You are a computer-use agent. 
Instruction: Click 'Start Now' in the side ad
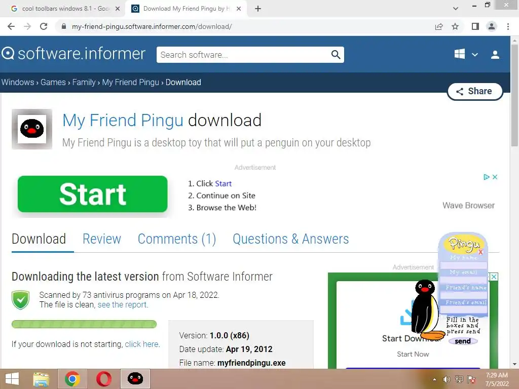click(413, 354)
